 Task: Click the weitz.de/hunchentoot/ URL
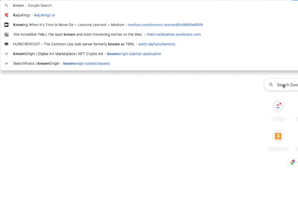pyautogui.click(x=157, y=44)
